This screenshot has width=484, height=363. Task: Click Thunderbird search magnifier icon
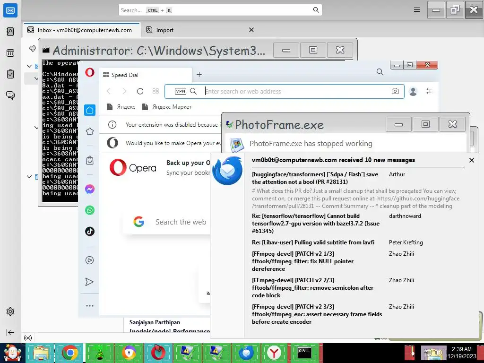point(316,10)
